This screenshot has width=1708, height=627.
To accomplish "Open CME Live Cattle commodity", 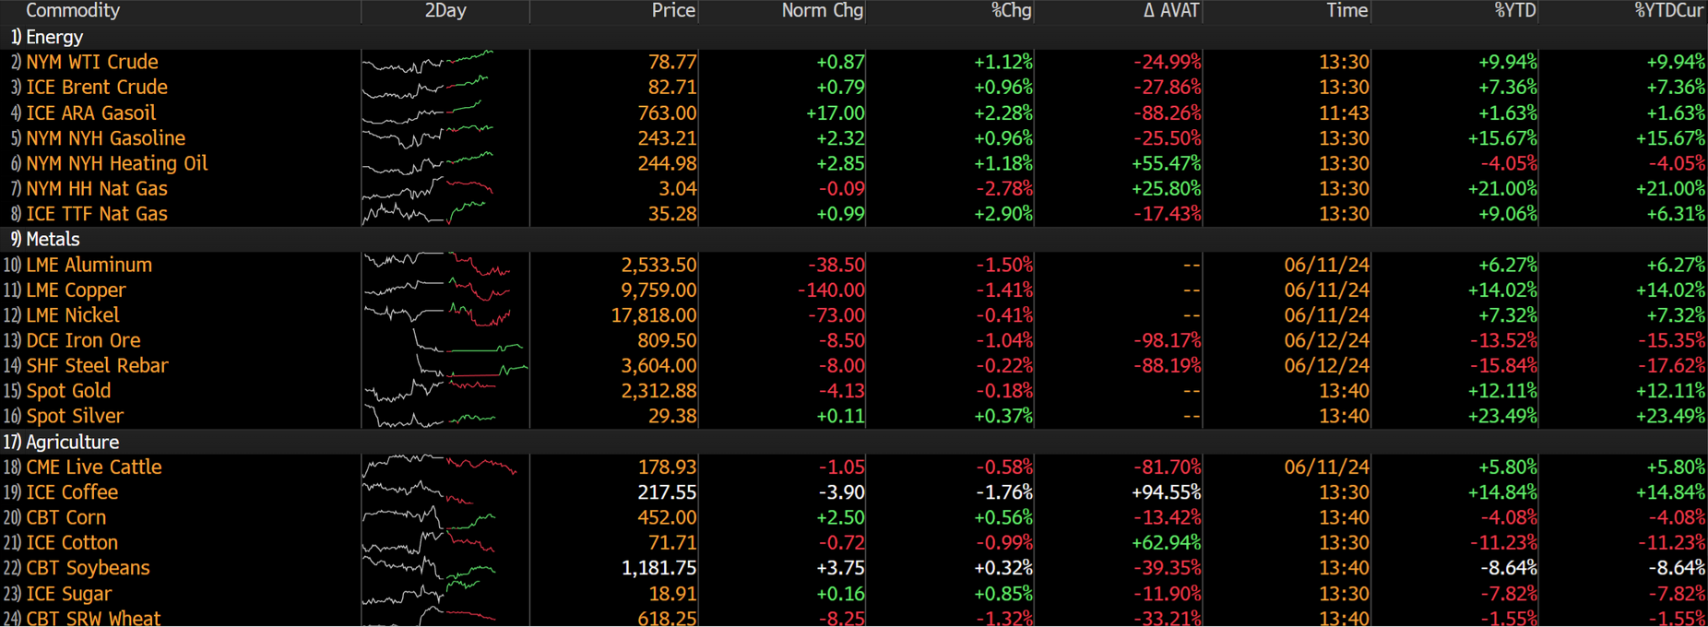I will point(94,467).
